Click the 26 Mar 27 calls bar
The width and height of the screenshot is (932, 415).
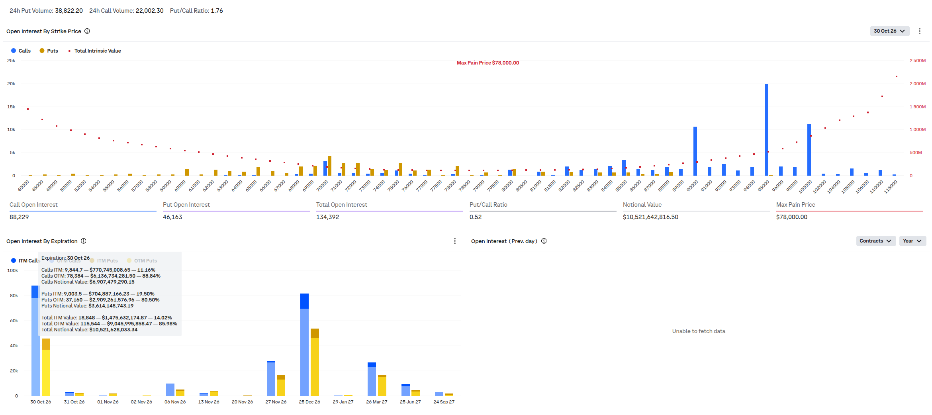(x=372, y=379)
